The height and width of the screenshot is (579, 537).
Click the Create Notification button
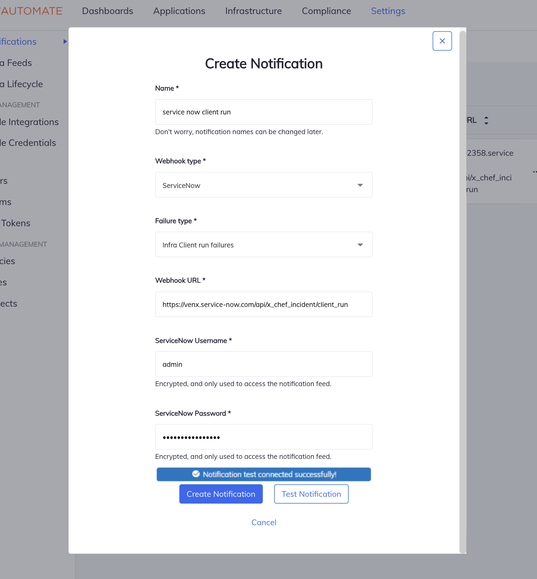point(221,494)
